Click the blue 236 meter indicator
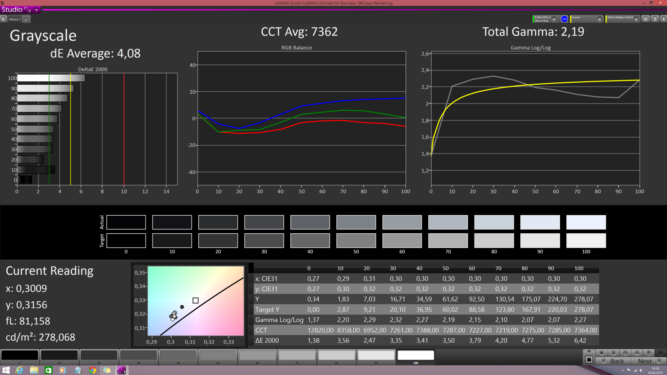Screen dimensions: 667x375 pyautogui.click(x=564, y=19)
